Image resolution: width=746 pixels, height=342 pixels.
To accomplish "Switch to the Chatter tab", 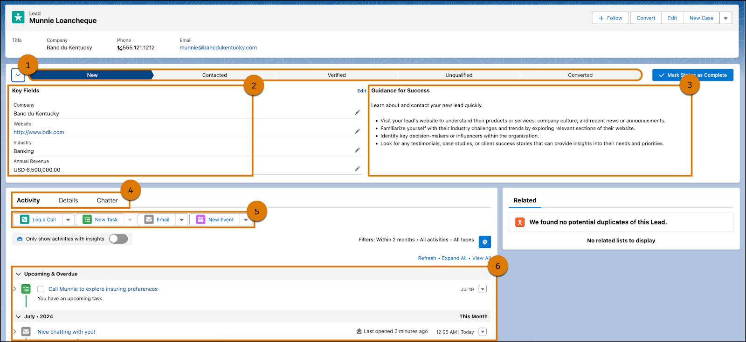I will (107, 200).
